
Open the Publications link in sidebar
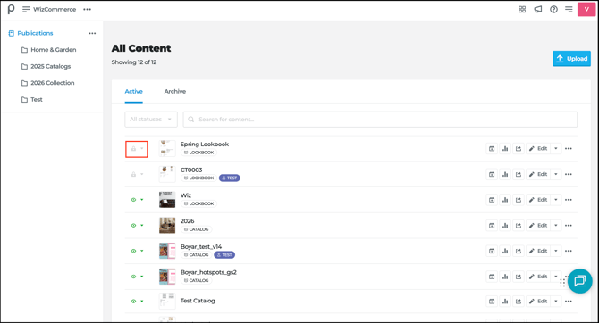pos(30,33)
